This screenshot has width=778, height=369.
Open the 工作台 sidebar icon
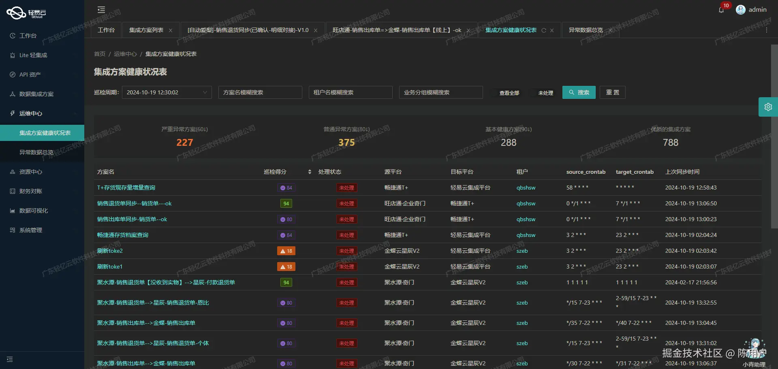(x=12, y=36)
